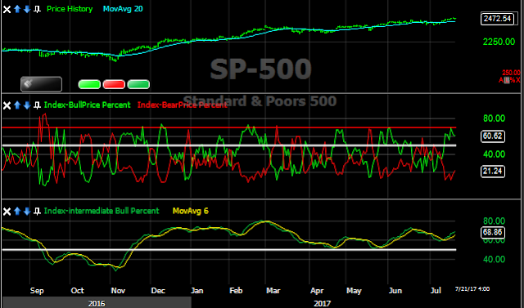Screen dimensions: 524x308
Task: Click the red pill button
Action: point(114,84)
